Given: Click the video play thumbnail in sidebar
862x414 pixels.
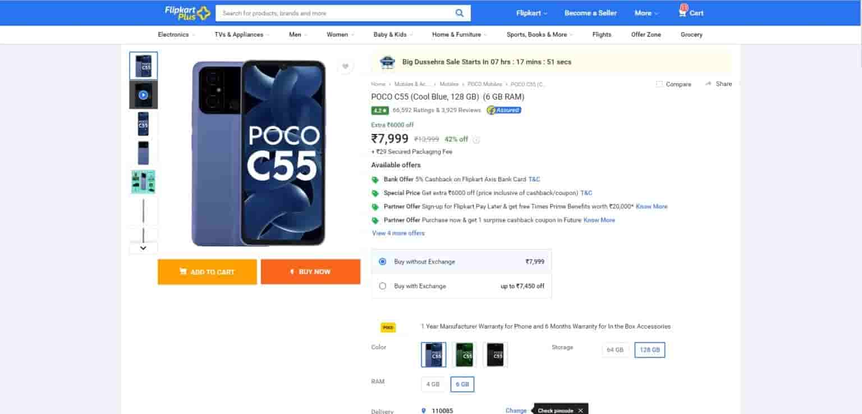Looking at the screenshot, I should 143,94.
